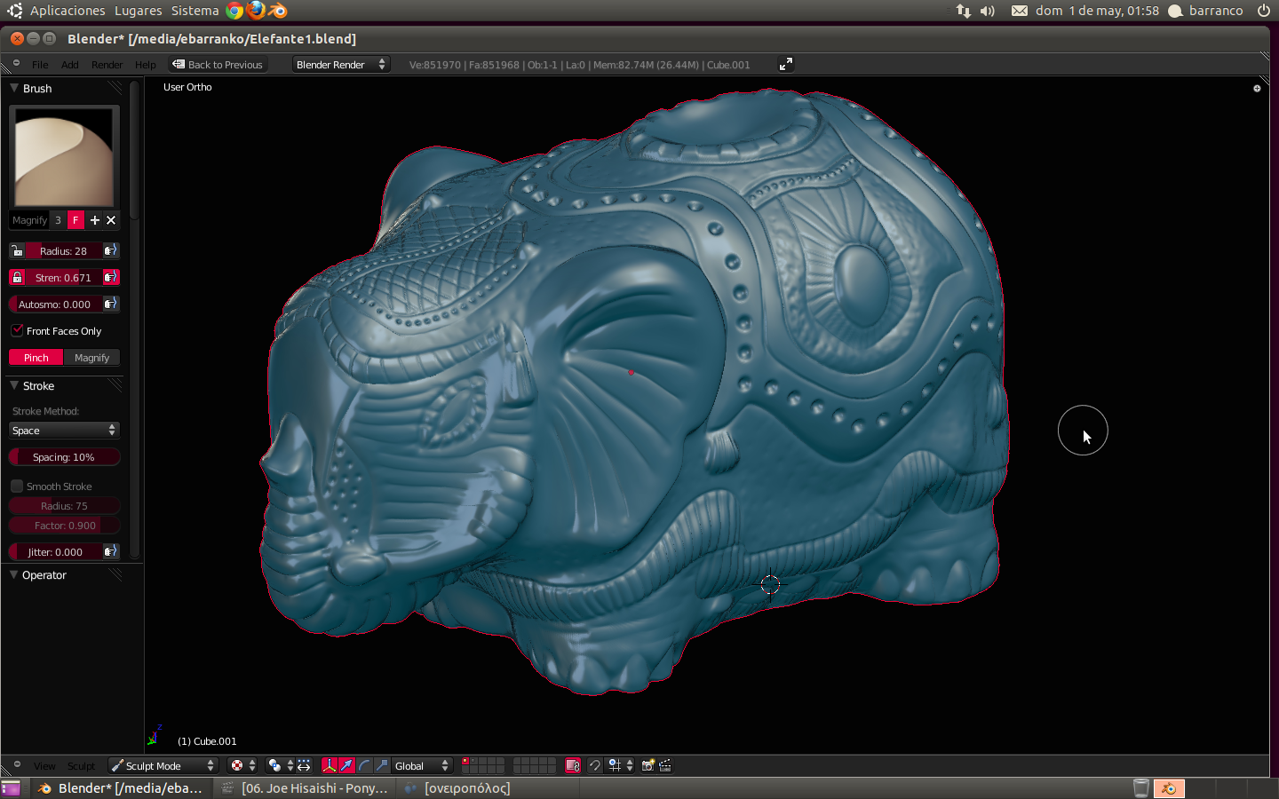Enable the Smooth Stroke checkbox

(17, 487)
